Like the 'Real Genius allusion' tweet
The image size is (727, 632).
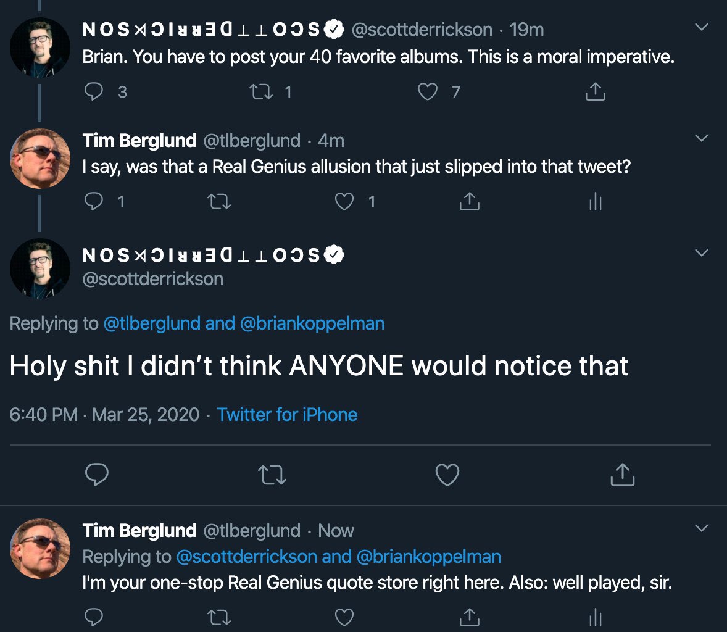344,201
